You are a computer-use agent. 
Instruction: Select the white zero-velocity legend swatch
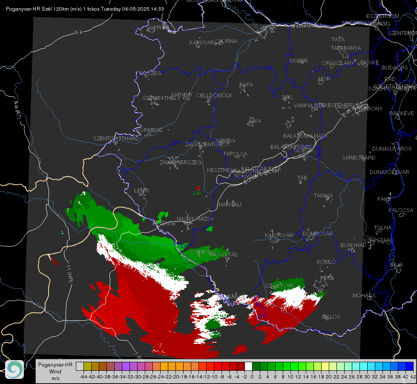pyautogui.click(x=248, y=367)
